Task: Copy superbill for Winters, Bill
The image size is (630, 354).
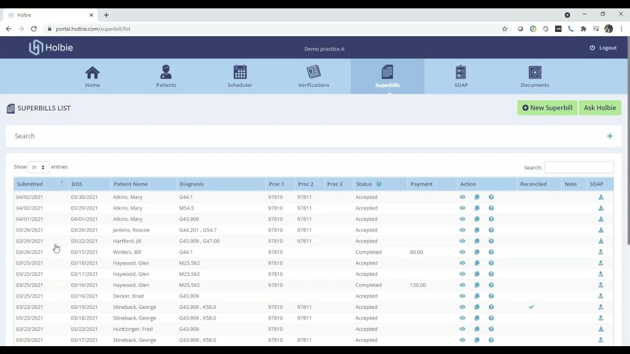Action: (477, 252)
